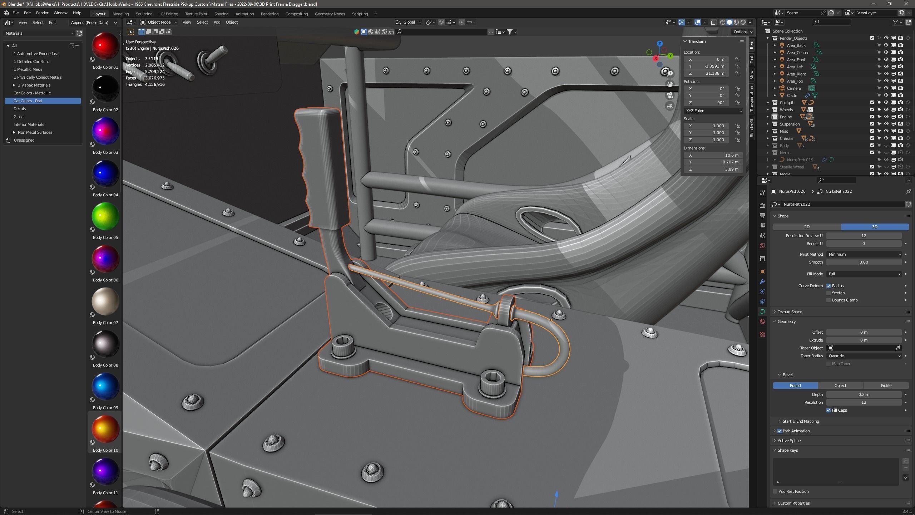Open Material properties sphere tab
This screenshot has height=515, width=915.
coord(762,322)
